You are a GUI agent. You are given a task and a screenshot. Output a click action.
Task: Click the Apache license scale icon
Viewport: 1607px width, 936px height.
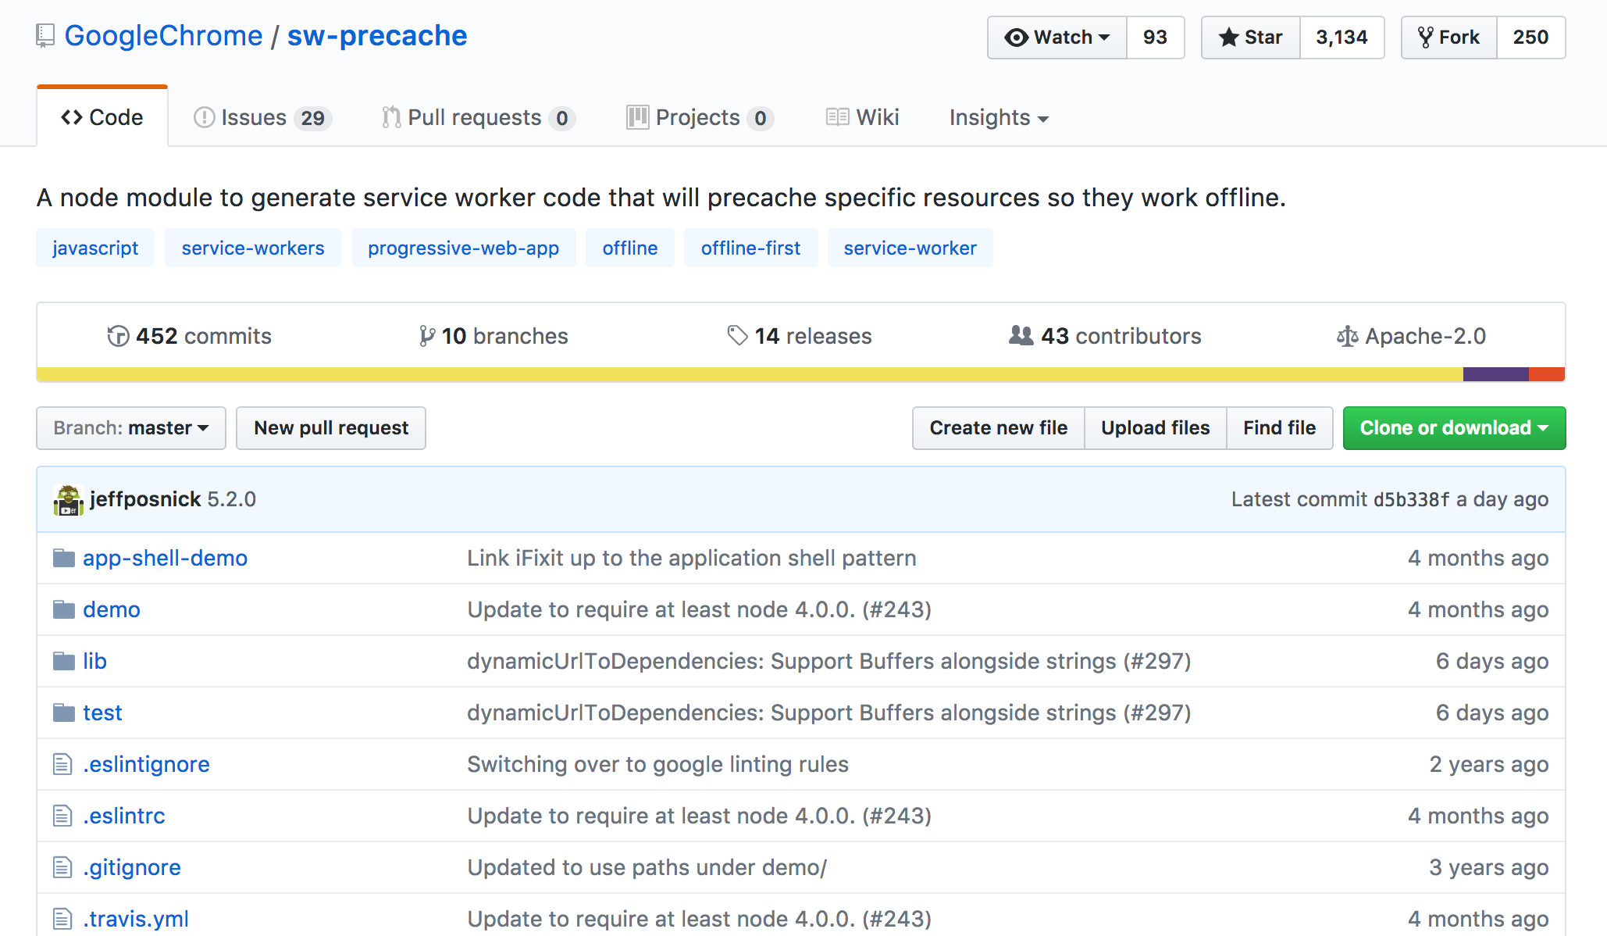pos(1347,337)
